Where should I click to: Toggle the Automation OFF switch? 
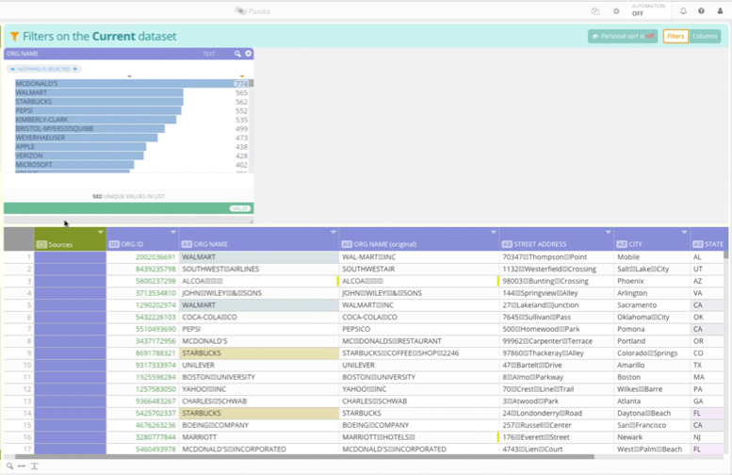[648, 9]
